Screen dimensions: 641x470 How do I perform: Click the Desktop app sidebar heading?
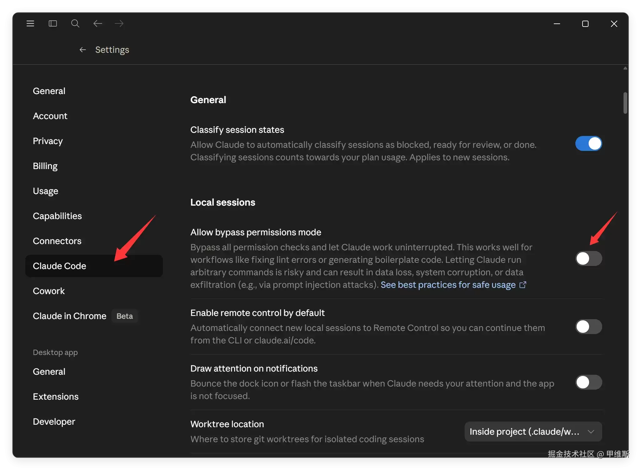coord(55,352)
